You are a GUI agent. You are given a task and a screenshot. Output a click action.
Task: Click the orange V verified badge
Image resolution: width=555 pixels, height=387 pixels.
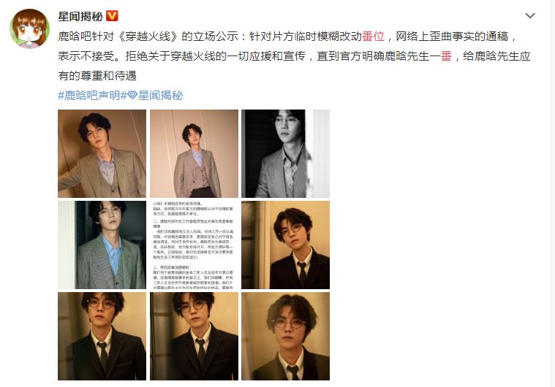pyautogui.click(x=112, y=16)
